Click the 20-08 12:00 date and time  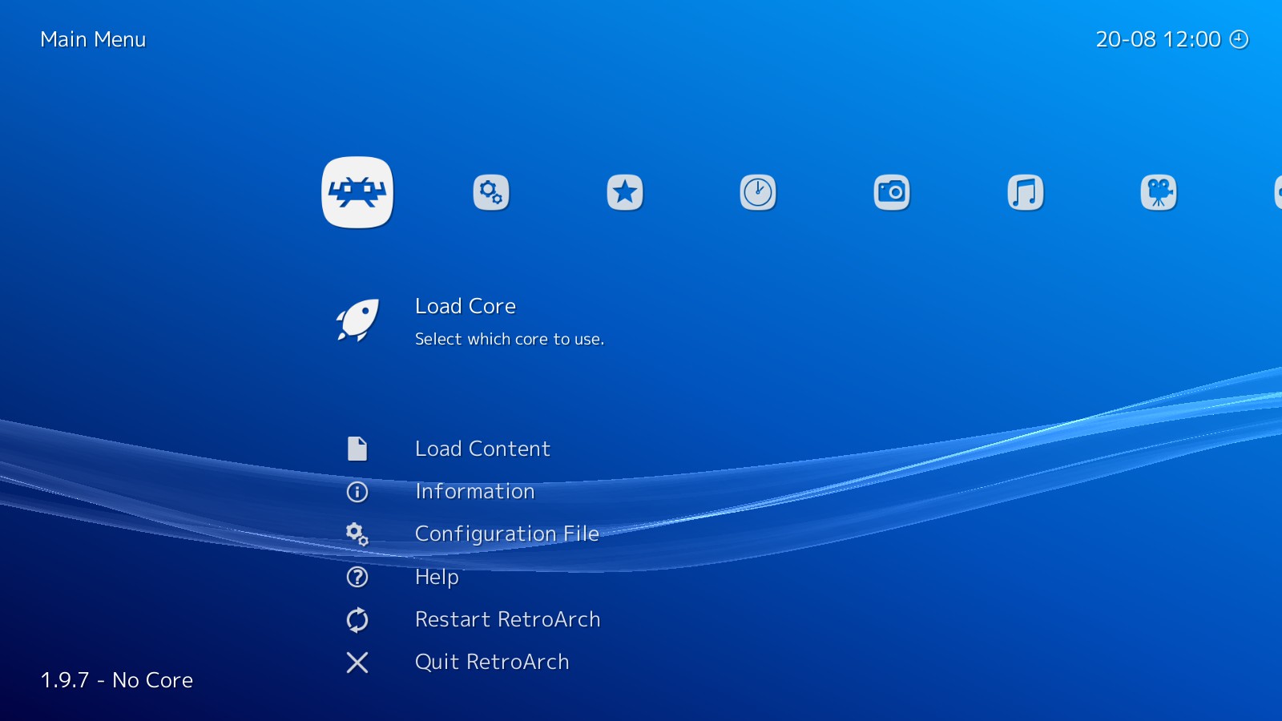click(x=1158, y=39)
